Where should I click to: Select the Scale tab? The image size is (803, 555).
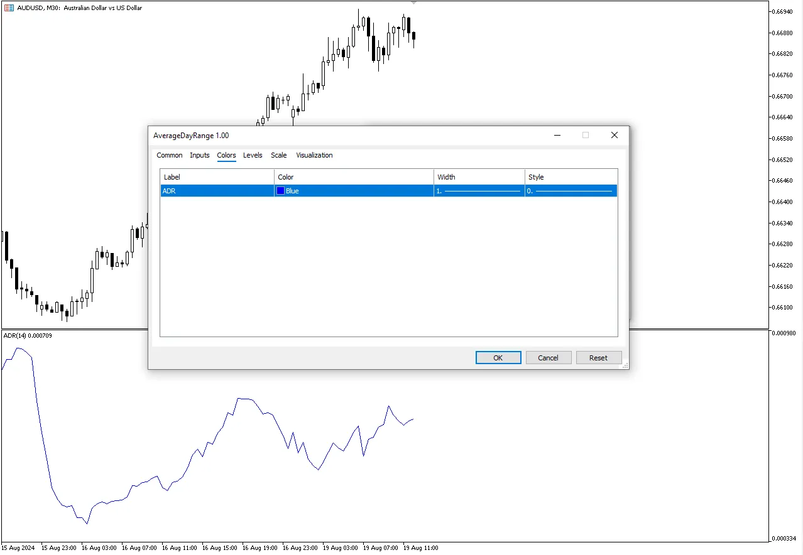point(278,155)
